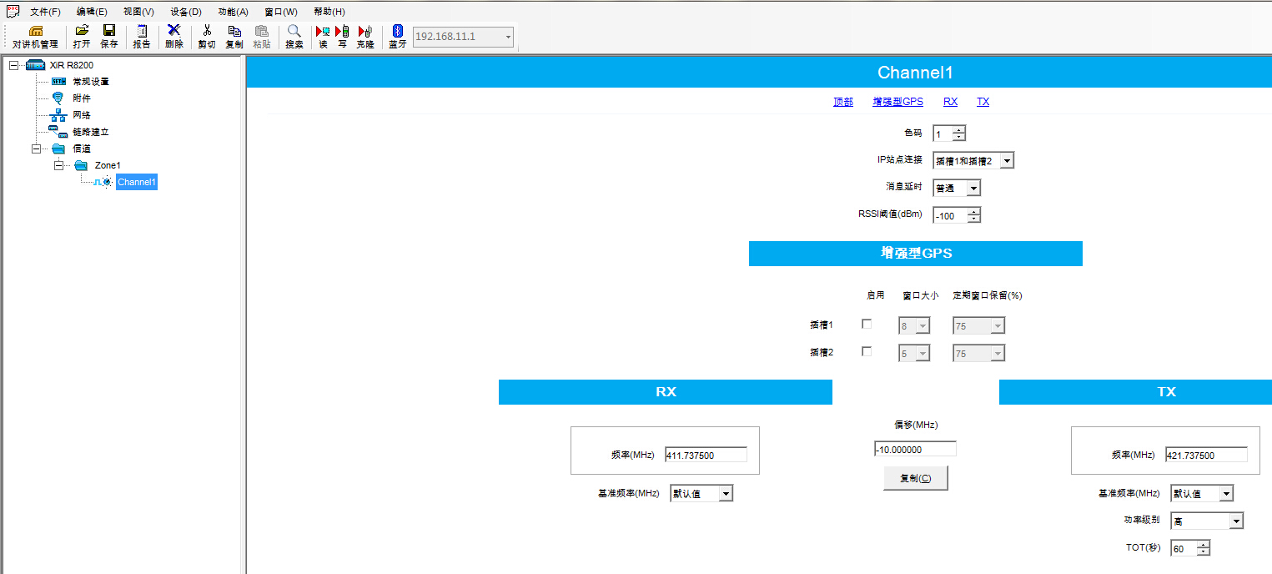Image resolution: width=1272 pixels, height=574 pixels.
Task: Open the IP站点连接 dropdown
Action: (1006, 161)
